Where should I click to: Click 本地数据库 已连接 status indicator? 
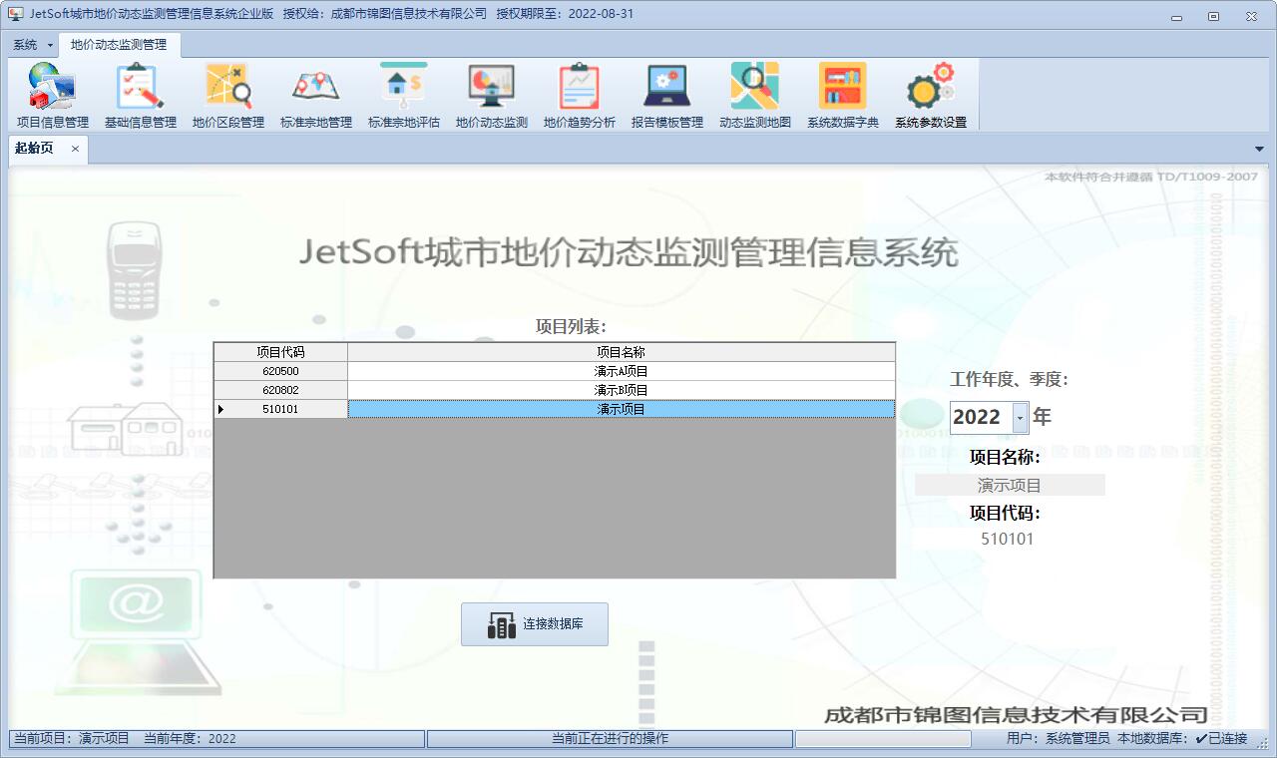coord(1182,739)
